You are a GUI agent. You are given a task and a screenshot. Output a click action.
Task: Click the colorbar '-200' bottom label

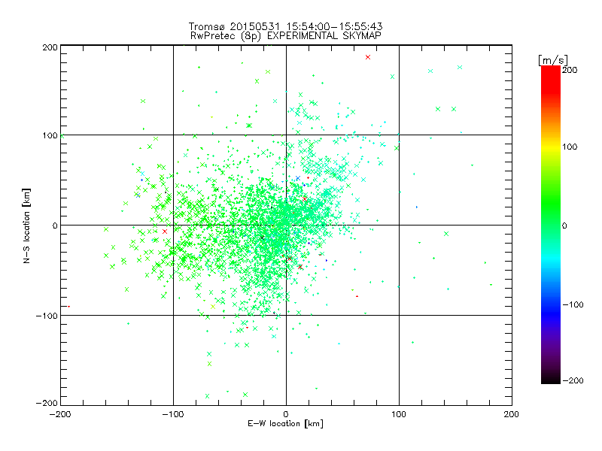coord(573,380)
